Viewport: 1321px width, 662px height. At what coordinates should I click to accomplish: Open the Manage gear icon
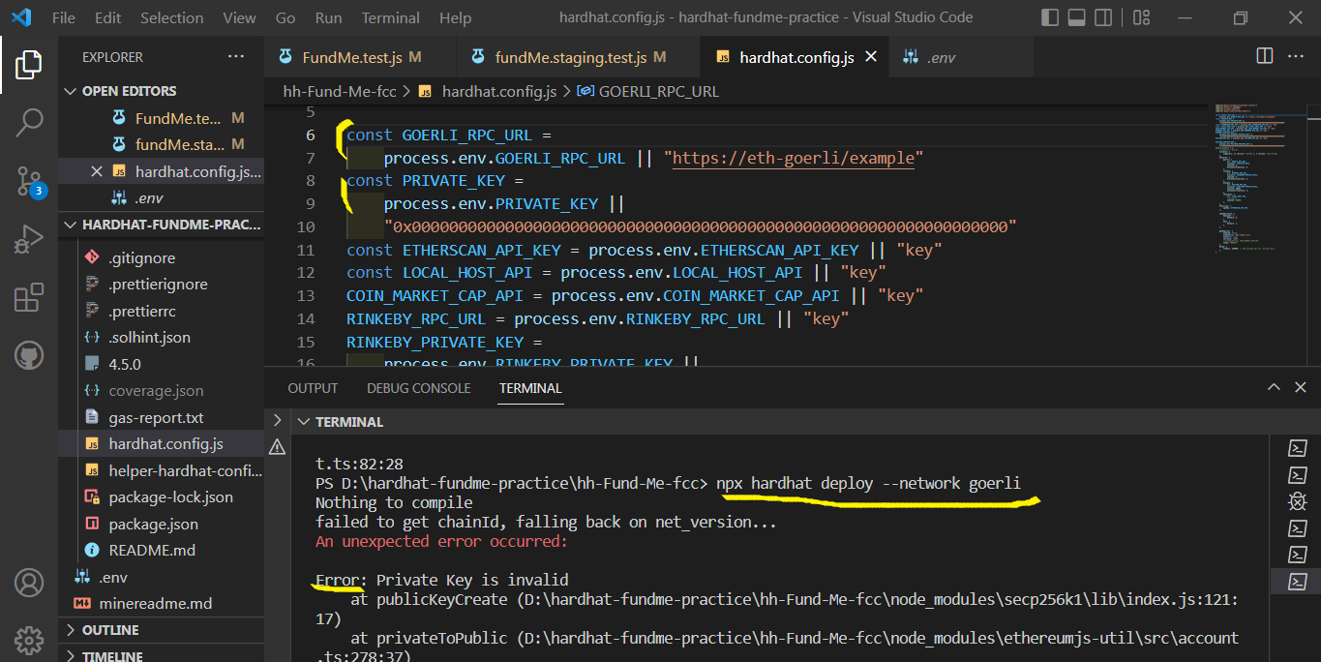pos(28,640)
